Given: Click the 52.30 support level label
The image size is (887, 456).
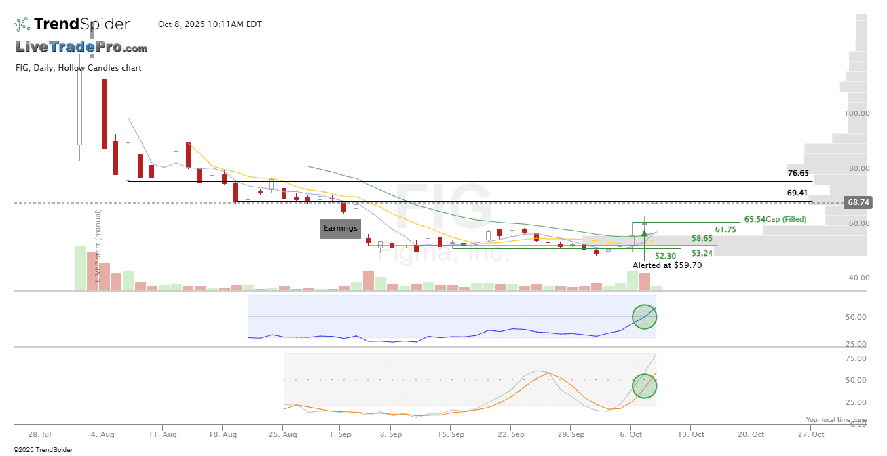Looking at the screenshot, I should click(665, 256).
